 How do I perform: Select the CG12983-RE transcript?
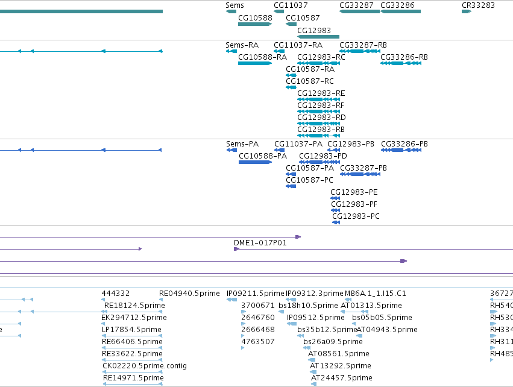tap(318, 99)
